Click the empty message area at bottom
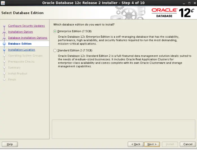The width and height of the screenshot is (197, 150). tap(124, 129)
